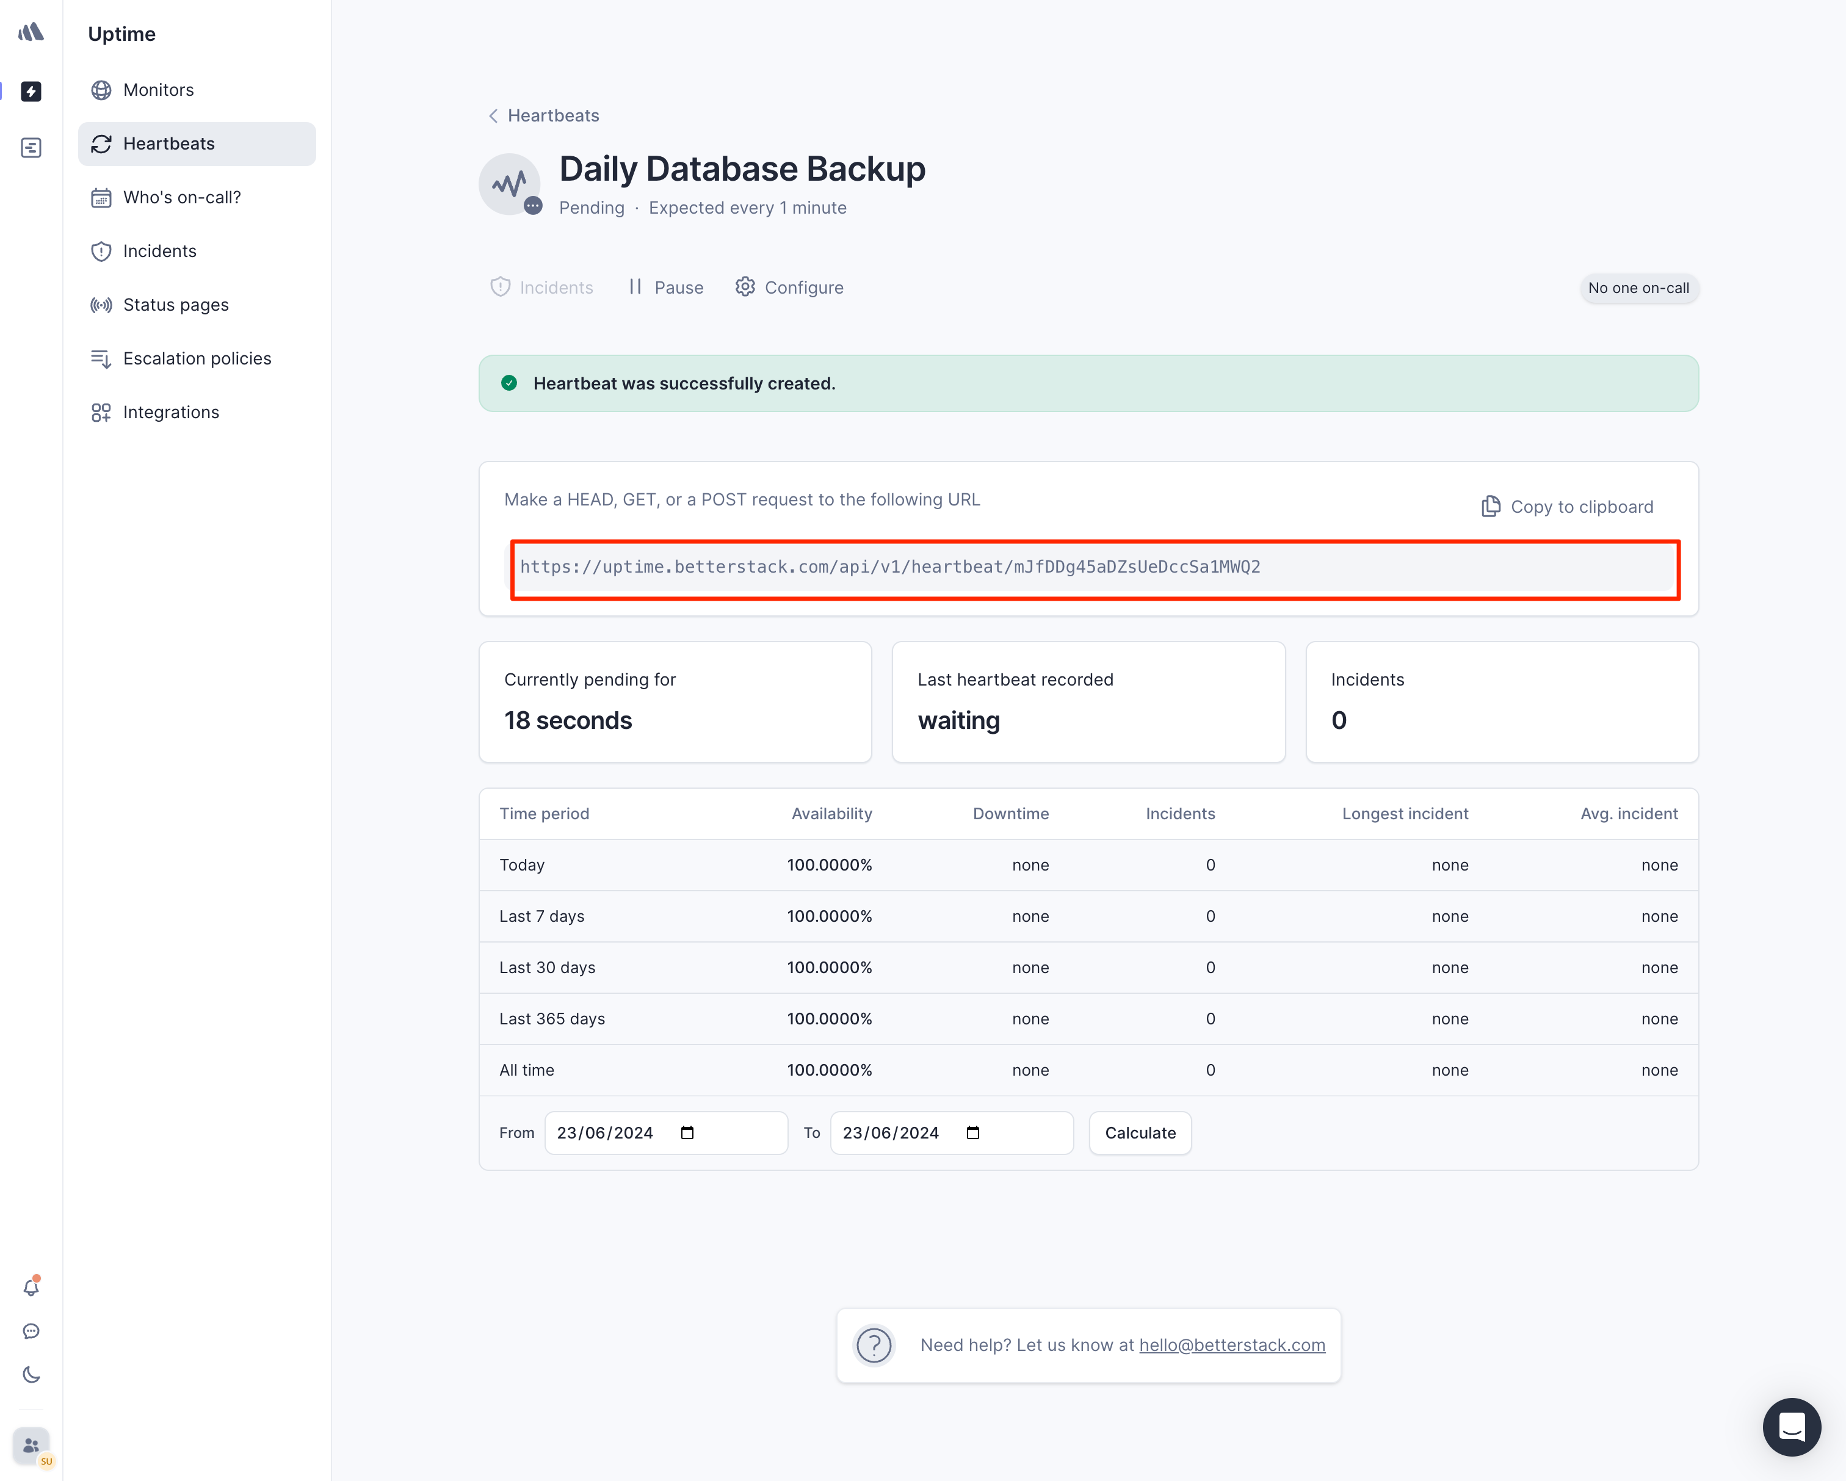Click the question mark help icon
1846x1481 pixels.
tap(874, 1345)
